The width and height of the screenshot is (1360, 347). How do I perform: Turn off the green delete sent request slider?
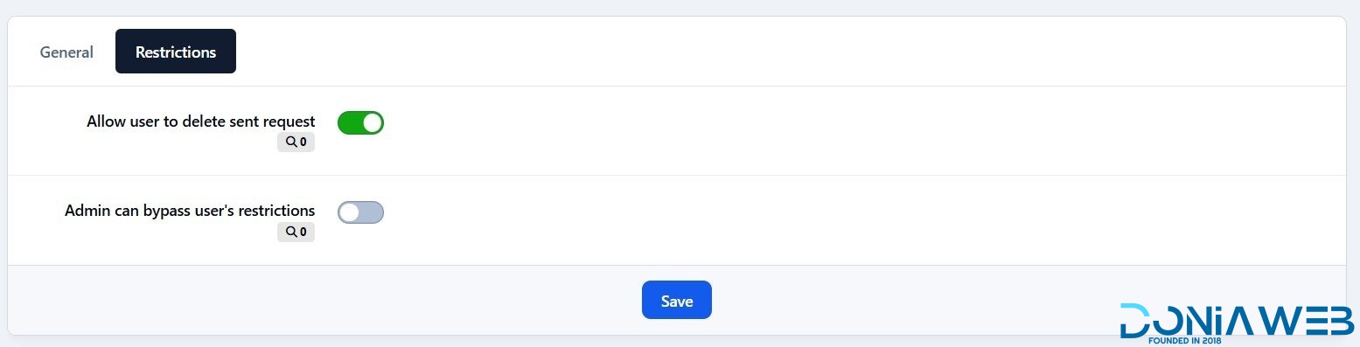click(360, 122)
